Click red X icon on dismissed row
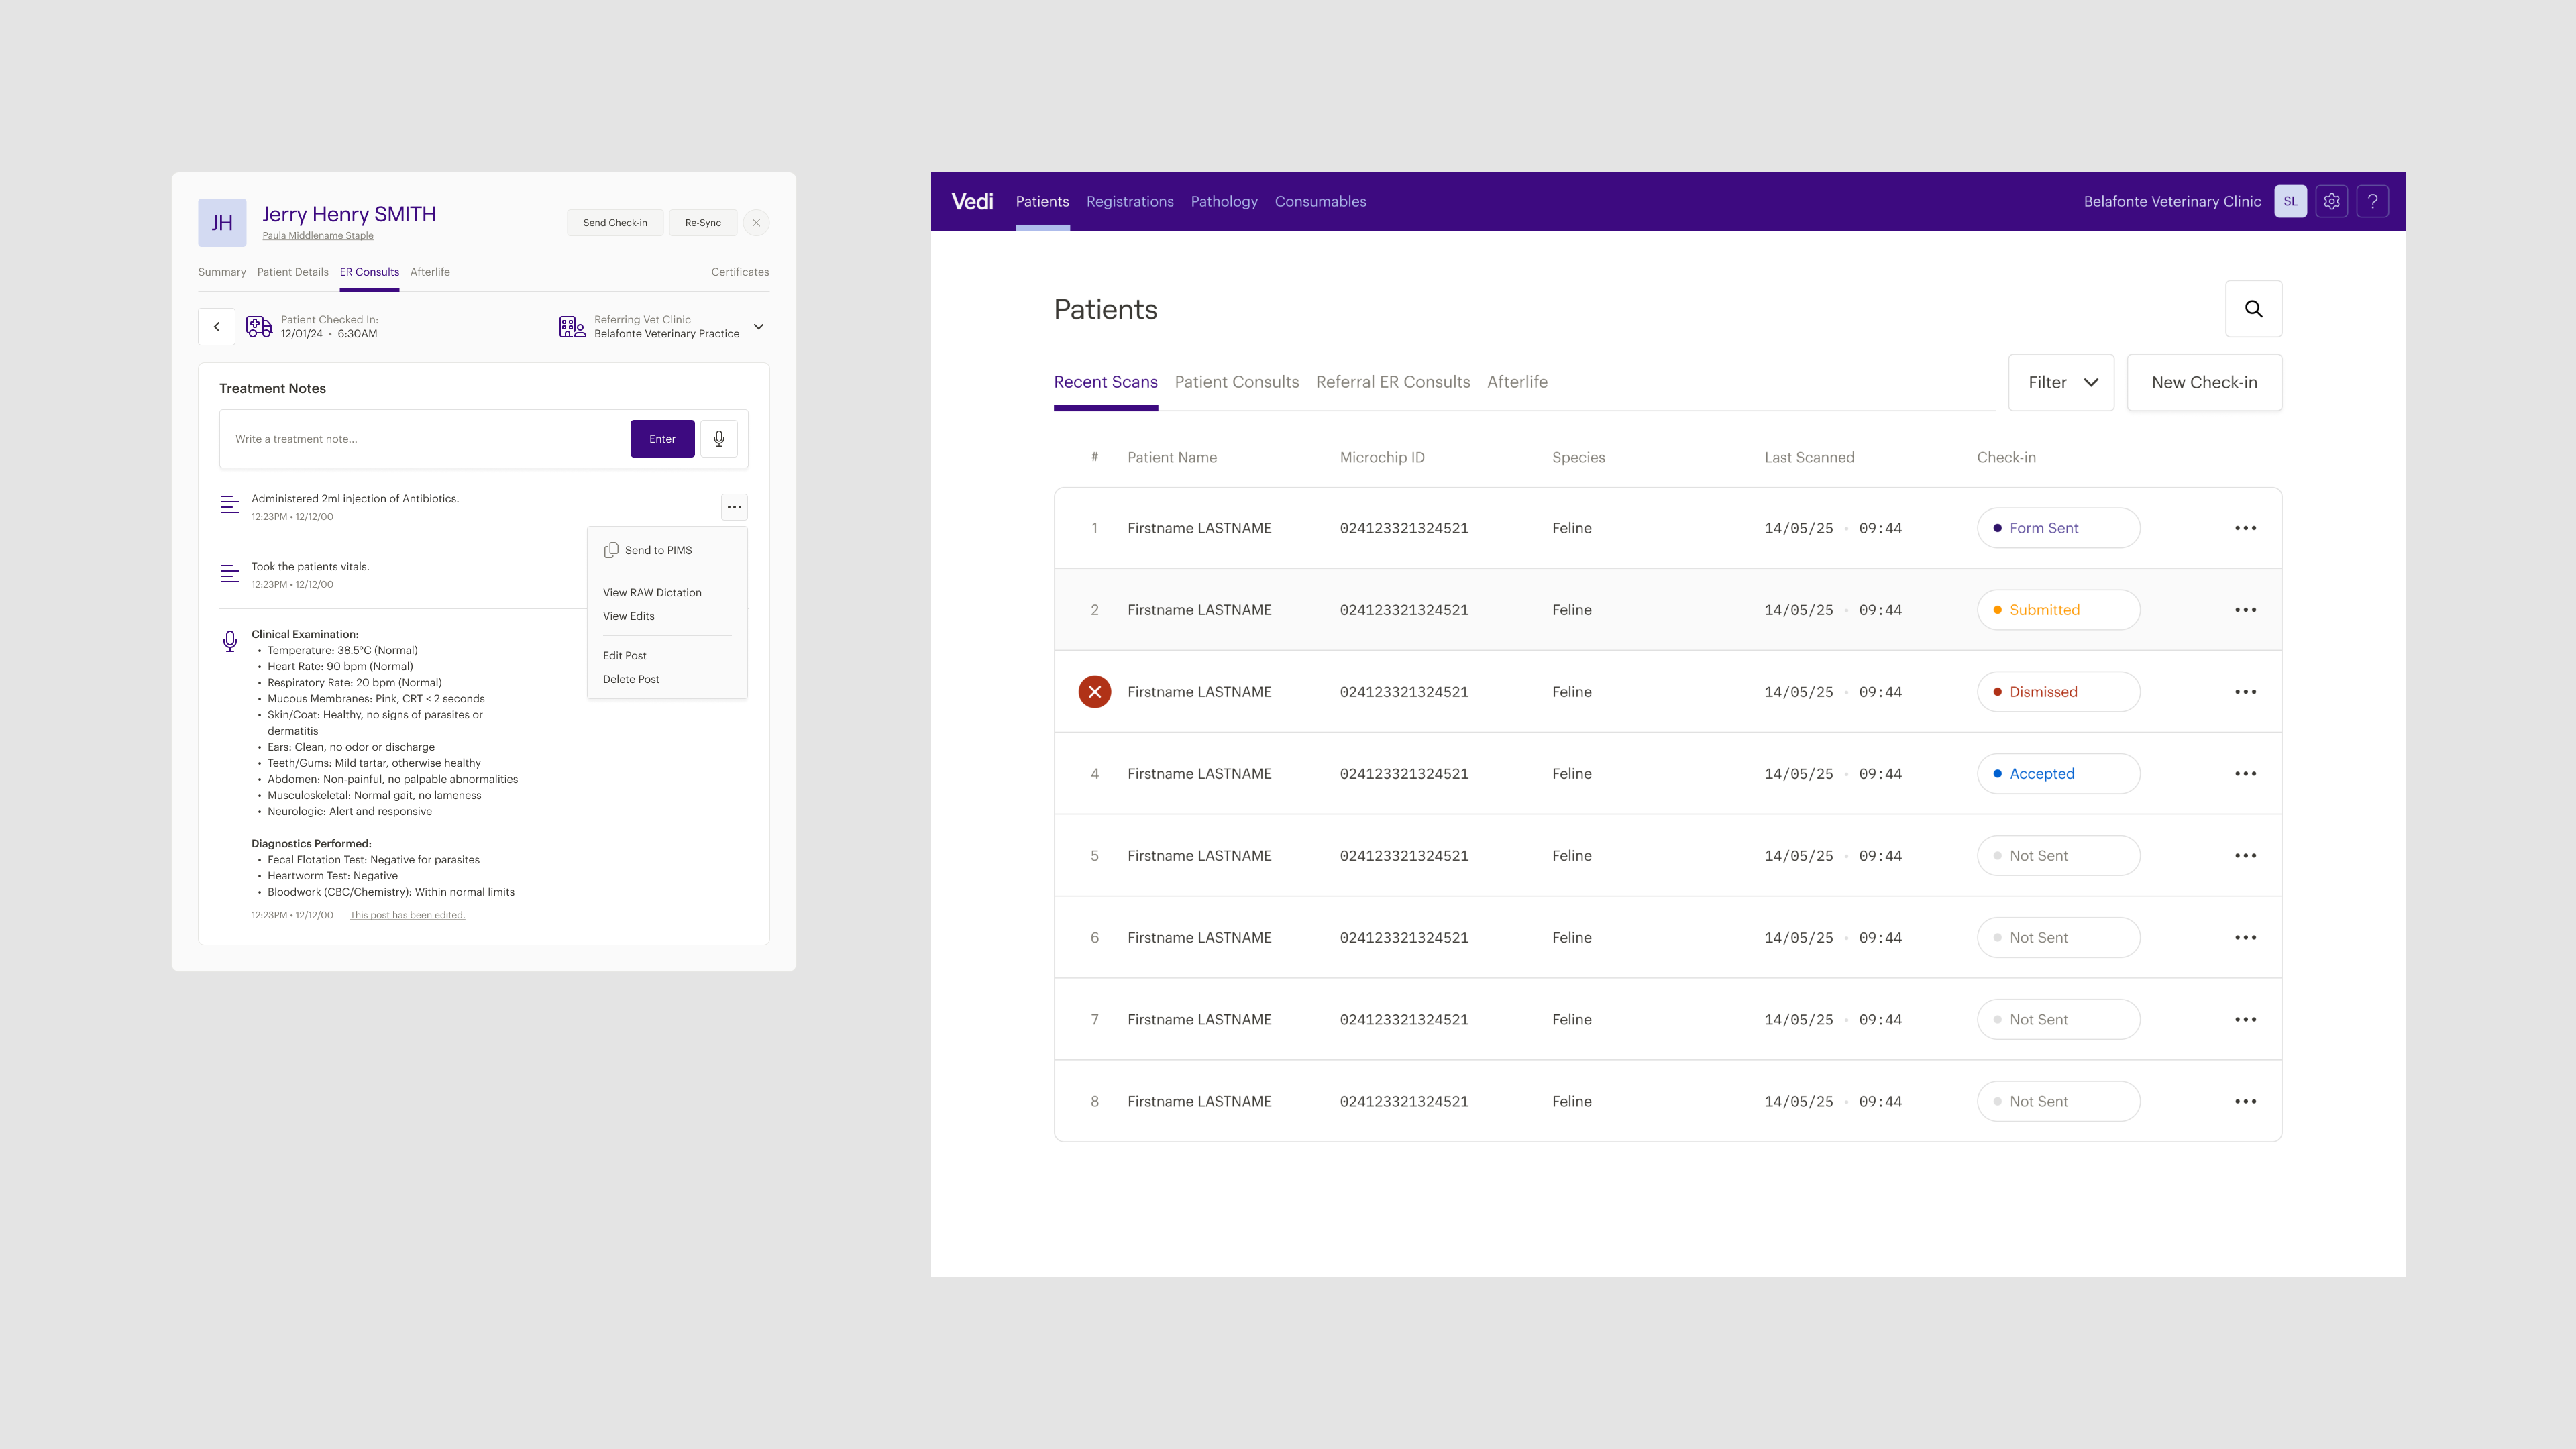This screenshot has height=1449, width=2576. 1094,692
